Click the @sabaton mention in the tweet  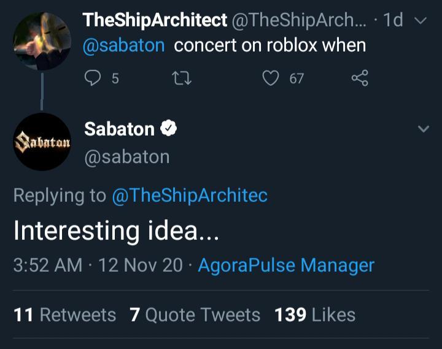pyautogui.click(x=123, y=45)
